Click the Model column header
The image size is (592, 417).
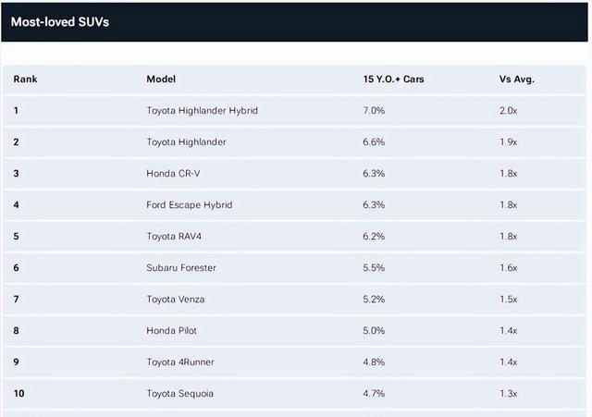[x=161, y=80]
